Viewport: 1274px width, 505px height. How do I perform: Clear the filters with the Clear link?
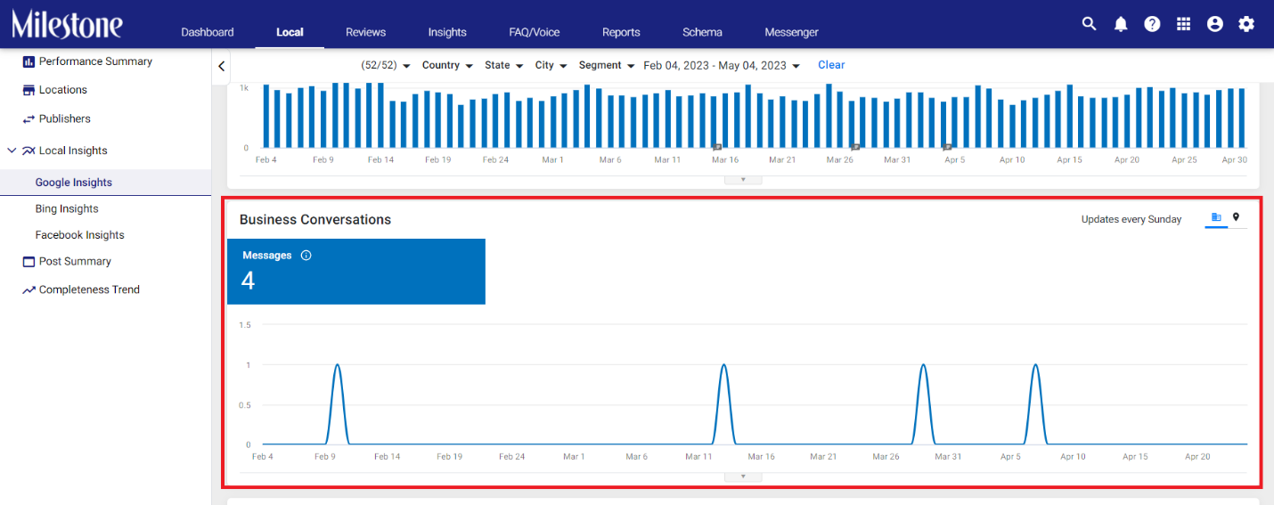point(831,65)
